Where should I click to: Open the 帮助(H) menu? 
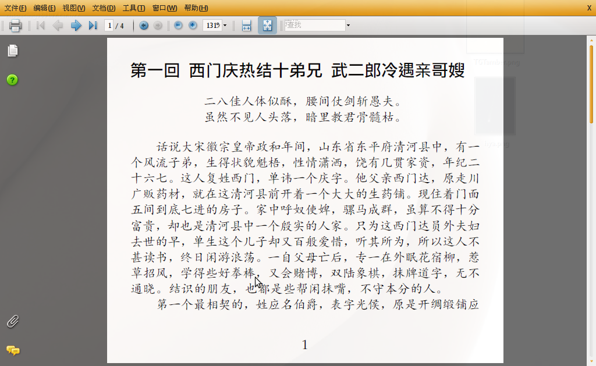196,8
